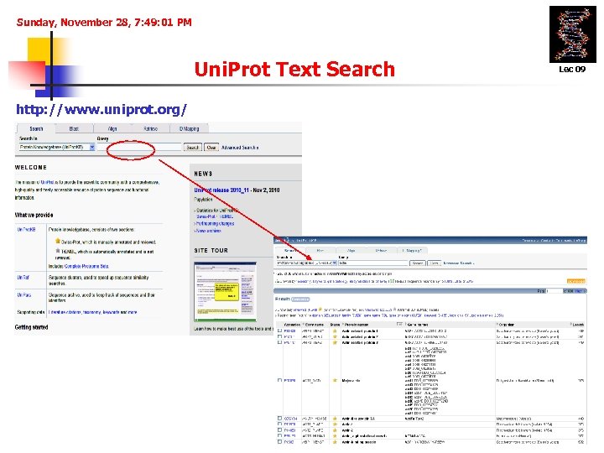The image size is (604, 453).
Task: Click the empty Query field on the homepage
Action: point(138,147)
